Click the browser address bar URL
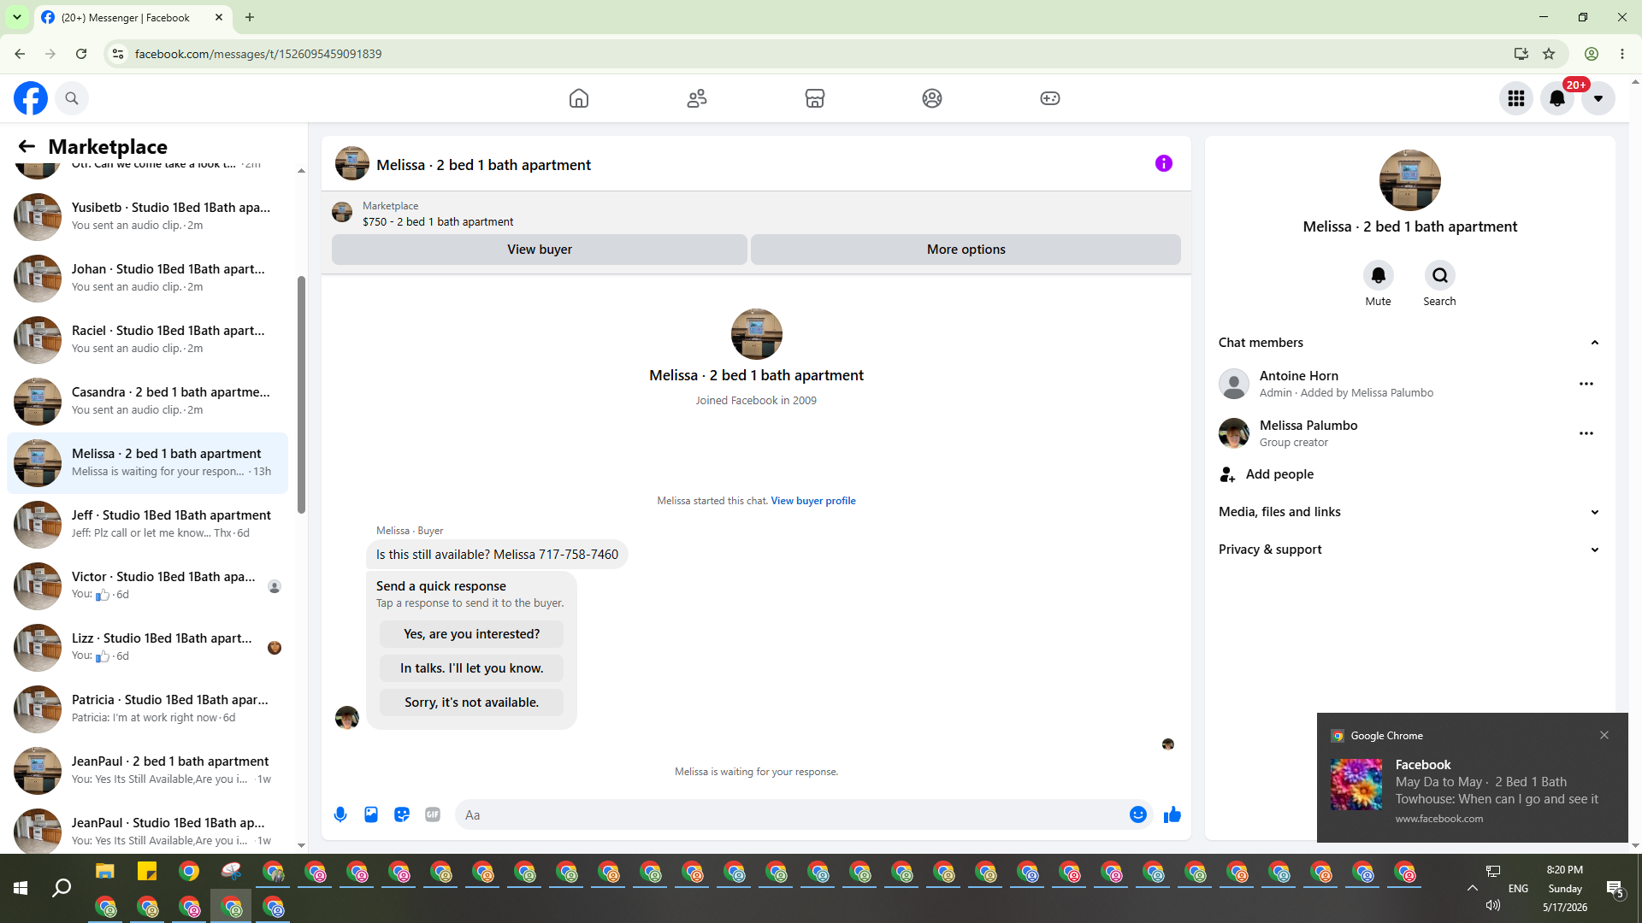The height and width of the screenshot is (923, 1642). (258, 54)
